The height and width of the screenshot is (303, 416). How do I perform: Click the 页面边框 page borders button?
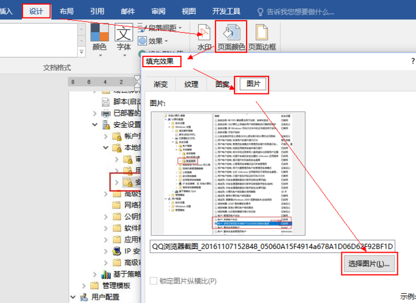[x=262, y=37]
